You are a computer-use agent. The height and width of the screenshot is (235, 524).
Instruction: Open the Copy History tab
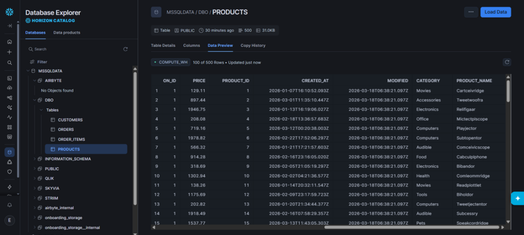click(253, 45)
